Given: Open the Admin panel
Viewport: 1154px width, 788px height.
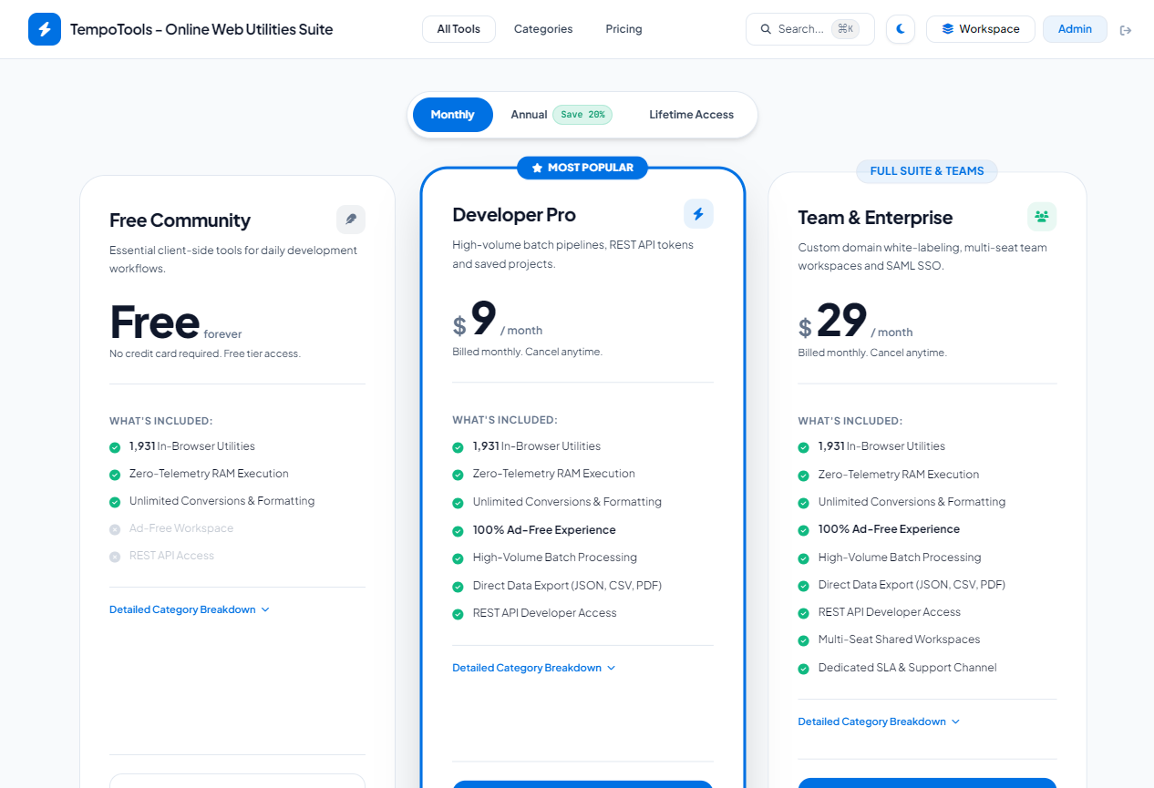Looking at the screenshot, I should pos(1075,29).
